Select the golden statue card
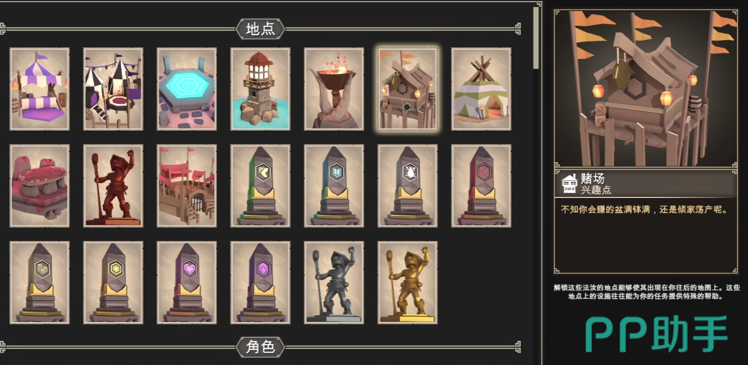The width and height of the screenshot is (748, 365). click(x=407, y=282)
